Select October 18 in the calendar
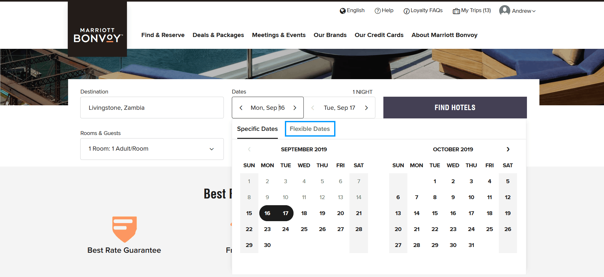The width and height of the screenshot is (604, 277). (490, 213)
